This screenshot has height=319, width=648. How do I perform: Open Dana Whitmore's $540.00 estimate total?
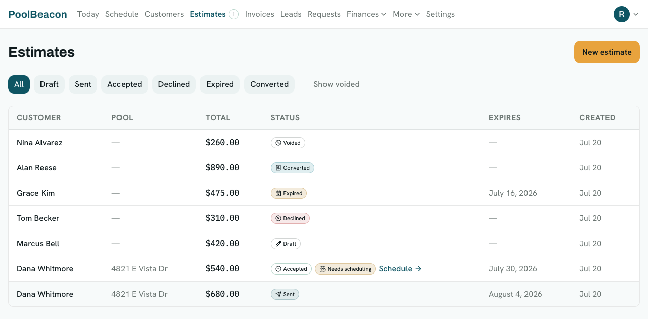[222, 269]
